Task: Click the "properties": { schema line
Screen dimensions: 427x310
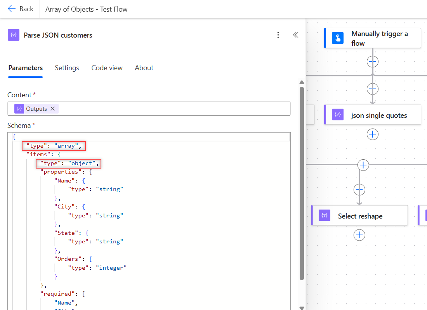Action: [66, 172]
